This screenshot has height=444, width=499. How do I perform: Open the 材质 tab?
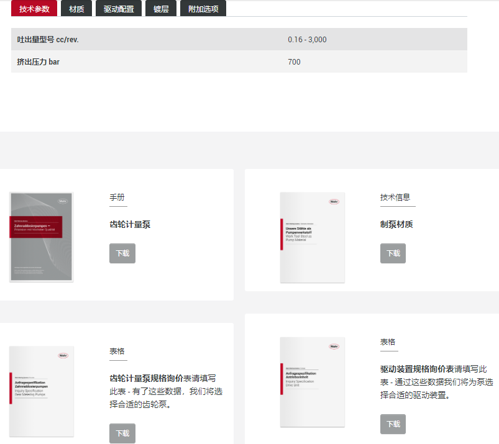[x=77, y=9]
